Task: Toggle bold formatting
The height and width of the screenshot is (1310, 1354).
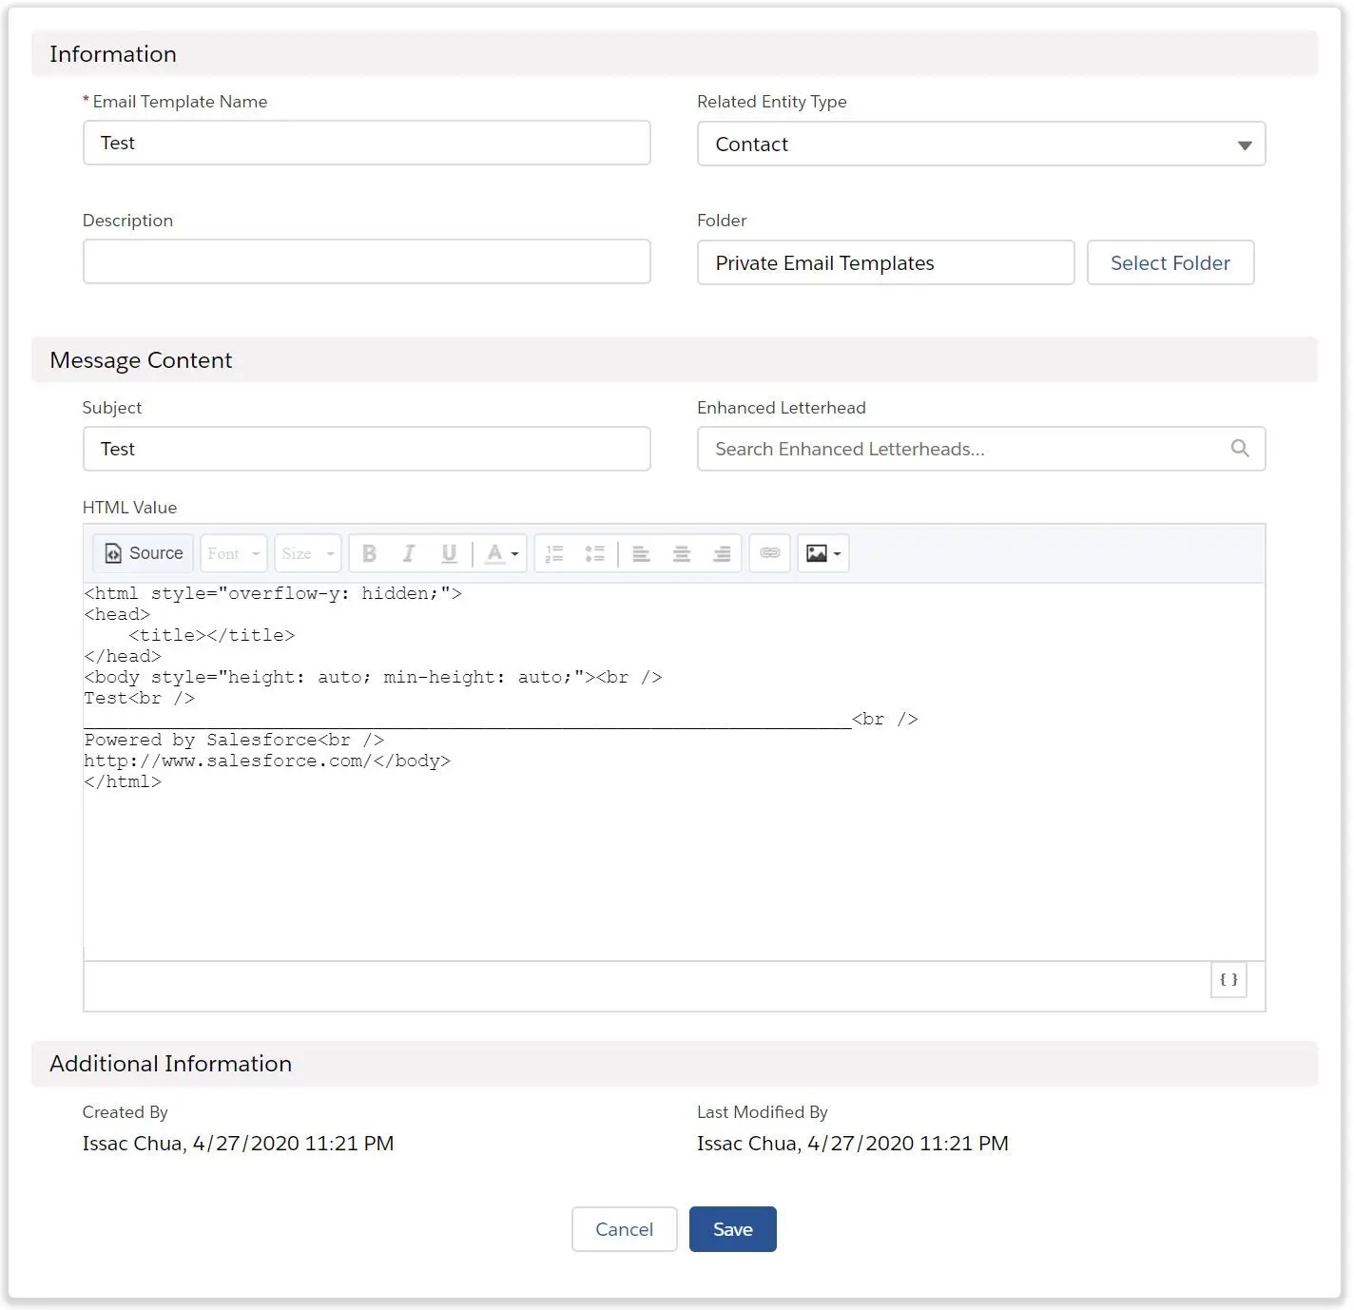Action: (370, 553)
